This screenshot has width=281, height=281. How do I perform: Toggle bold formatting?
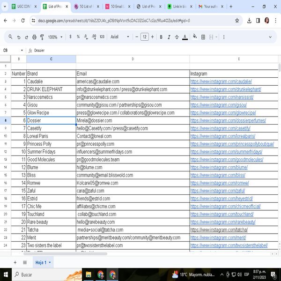click(x=161, y=37)
